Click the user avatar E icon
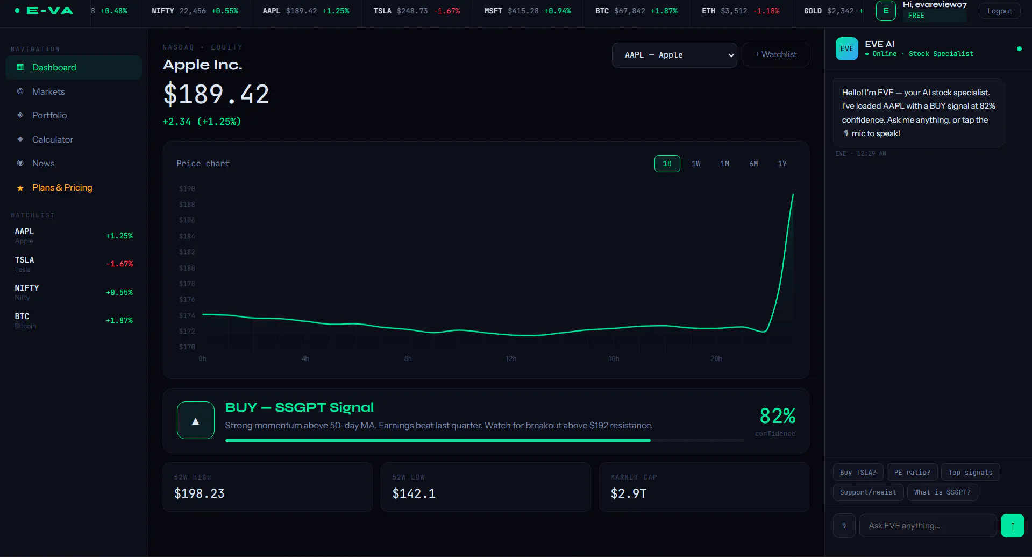1032x557 pixels. [x=886, y=11]
